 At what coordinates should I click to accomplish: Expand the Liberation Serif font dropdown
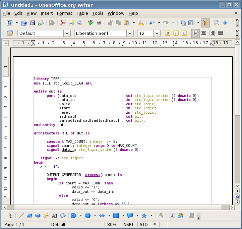coord(130,33)
